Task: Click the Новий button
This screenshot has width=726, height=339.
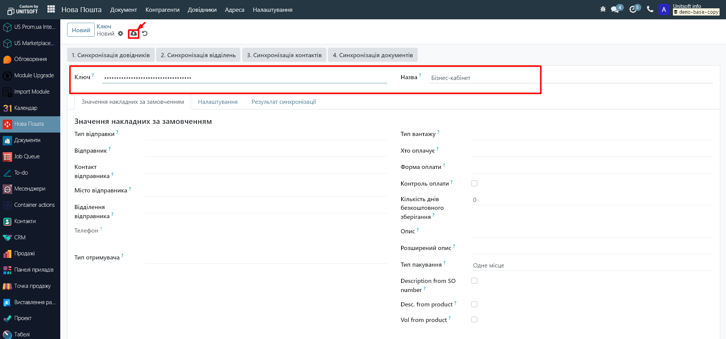Action: 81,30
